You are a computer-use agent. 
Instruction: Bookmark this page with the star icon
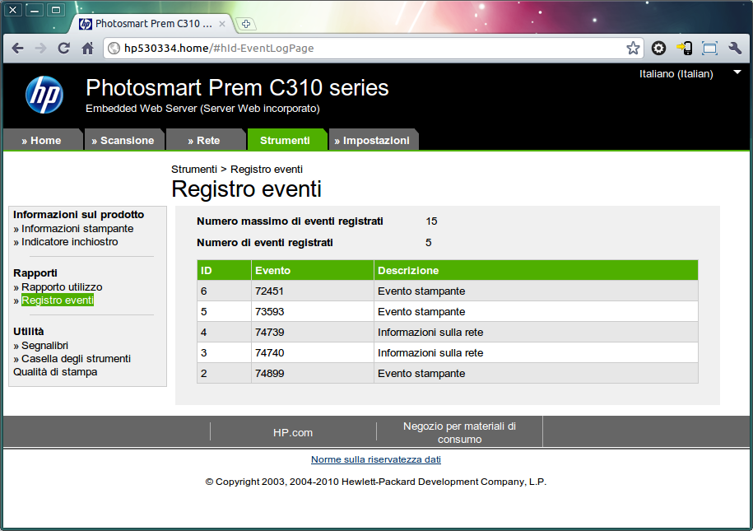(x=633, y=48)
